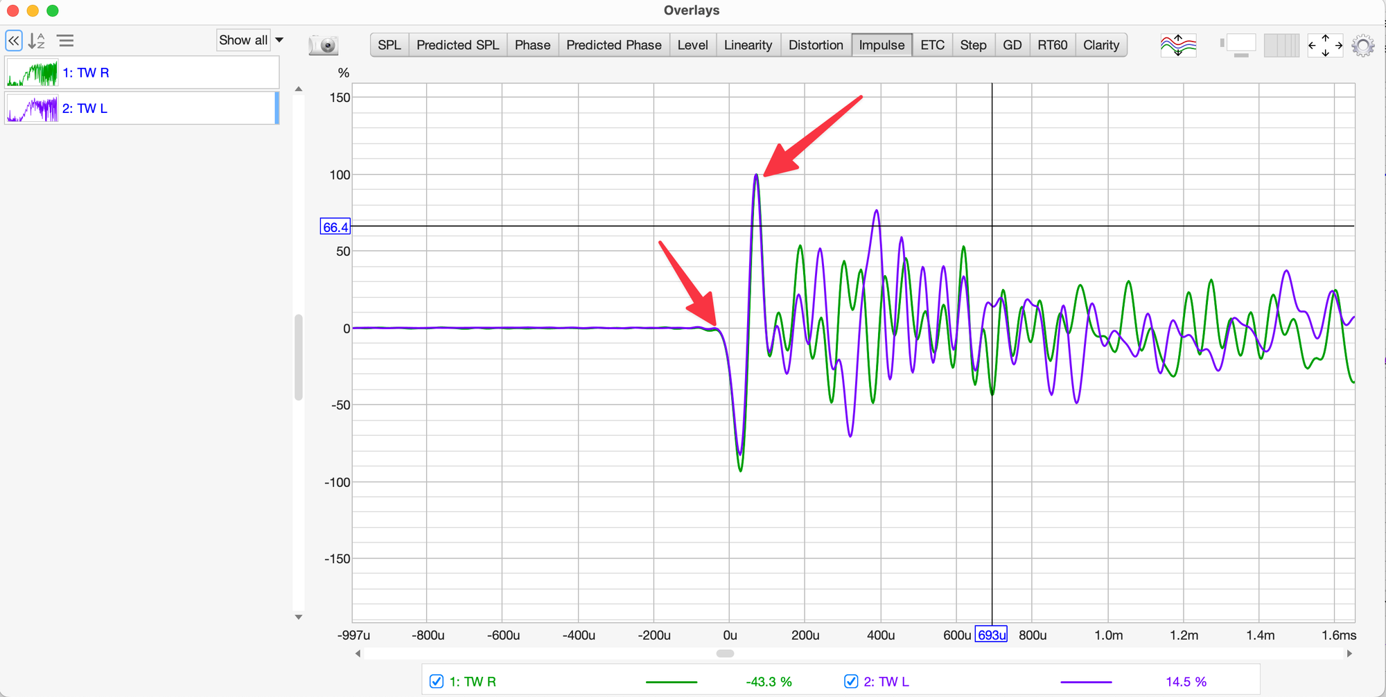This screenshot has height=697, width=1386.
Task: Sort measurements alphabetically with A-Z icon
Action: [37, 41]
